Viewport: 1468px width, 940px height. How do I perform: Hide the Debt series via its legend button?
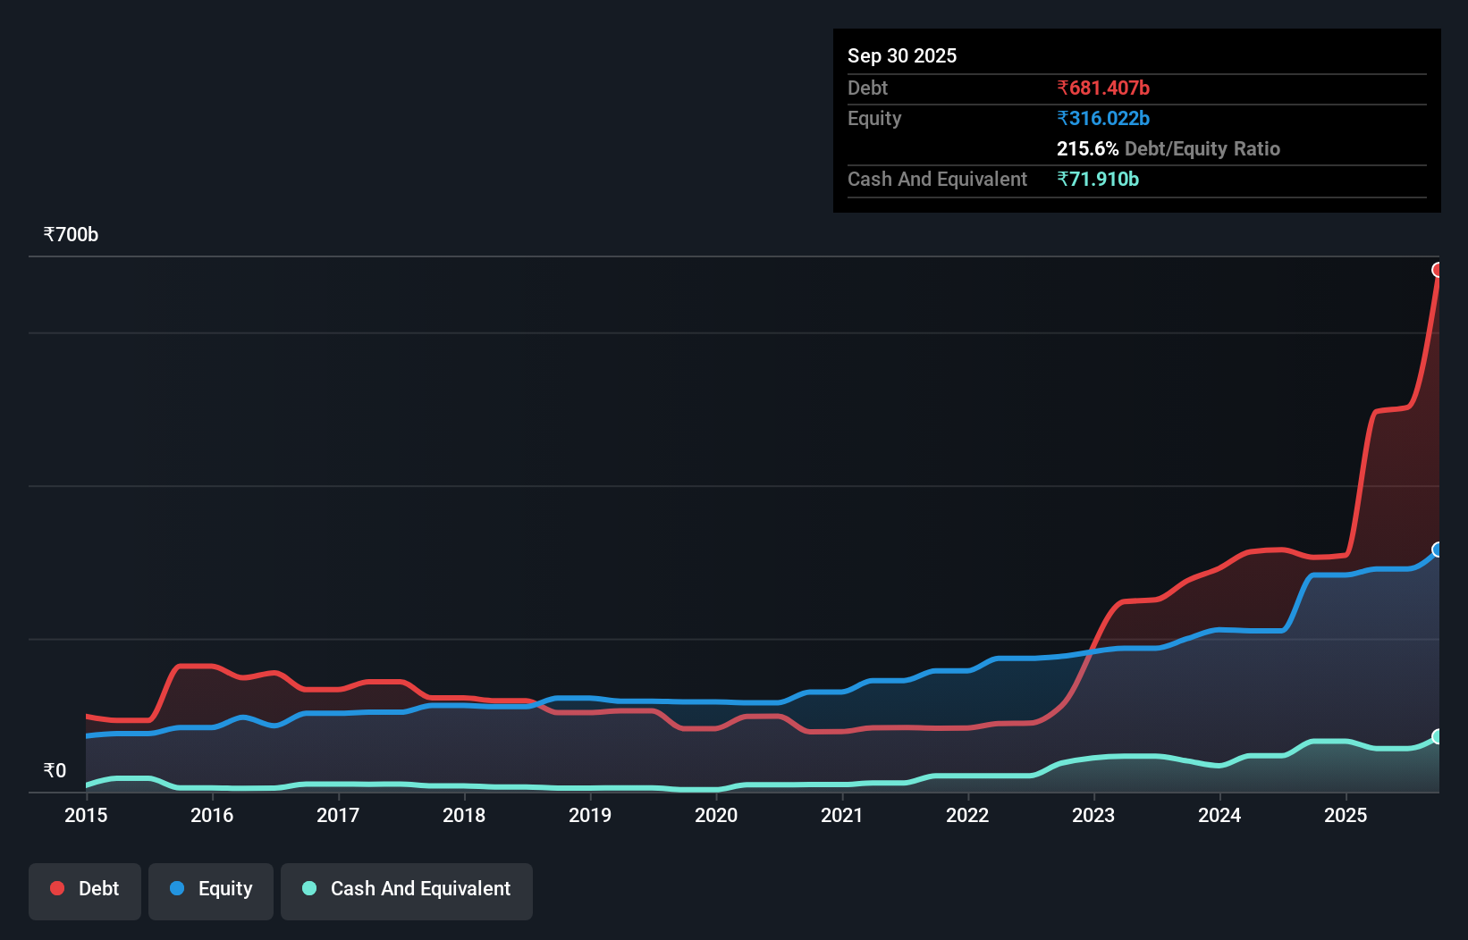(85, 891)
